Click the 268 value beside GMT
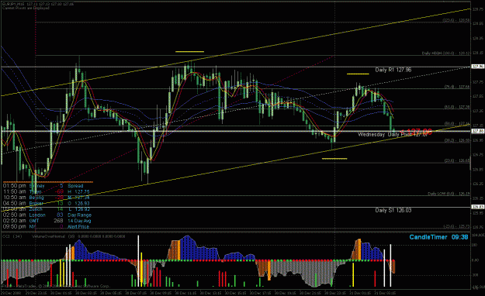This screenshot has width=485, height=296. point(58,221)
